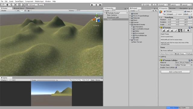The height and width of the screenshot is (109, 193).
Task: Open Terrain Settings gear tool
Action: click(x=188, y=31)
